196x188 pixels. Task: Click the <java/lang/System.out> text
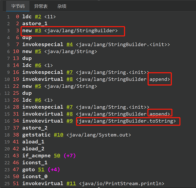point(99,135)
